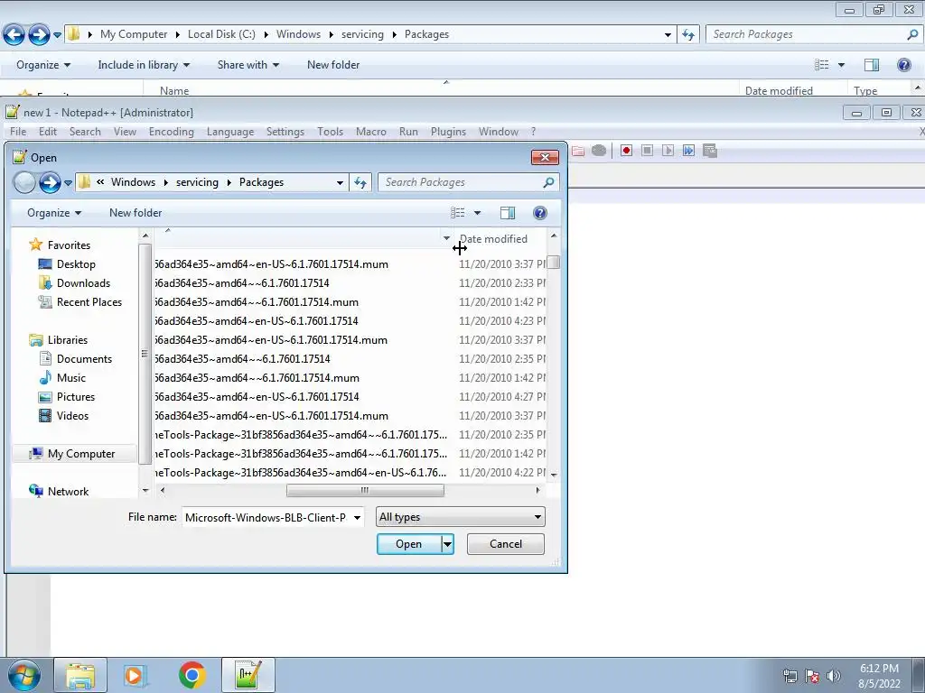Open the Settings menu
This screenshot has width=925, height=693.
pyautogui.click(x=285, y=132)
